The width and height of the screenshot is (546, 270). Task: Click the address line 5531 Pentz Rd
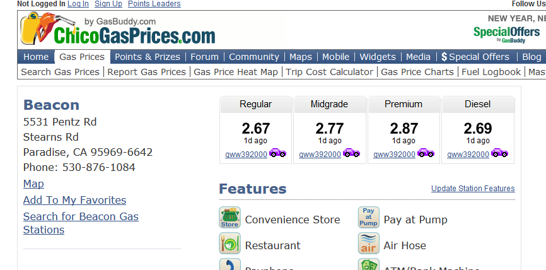click(x=60, y=122)
